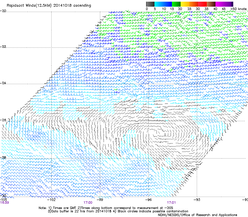Click the green 15-20 knots legend segment

[x=176, y=4]
